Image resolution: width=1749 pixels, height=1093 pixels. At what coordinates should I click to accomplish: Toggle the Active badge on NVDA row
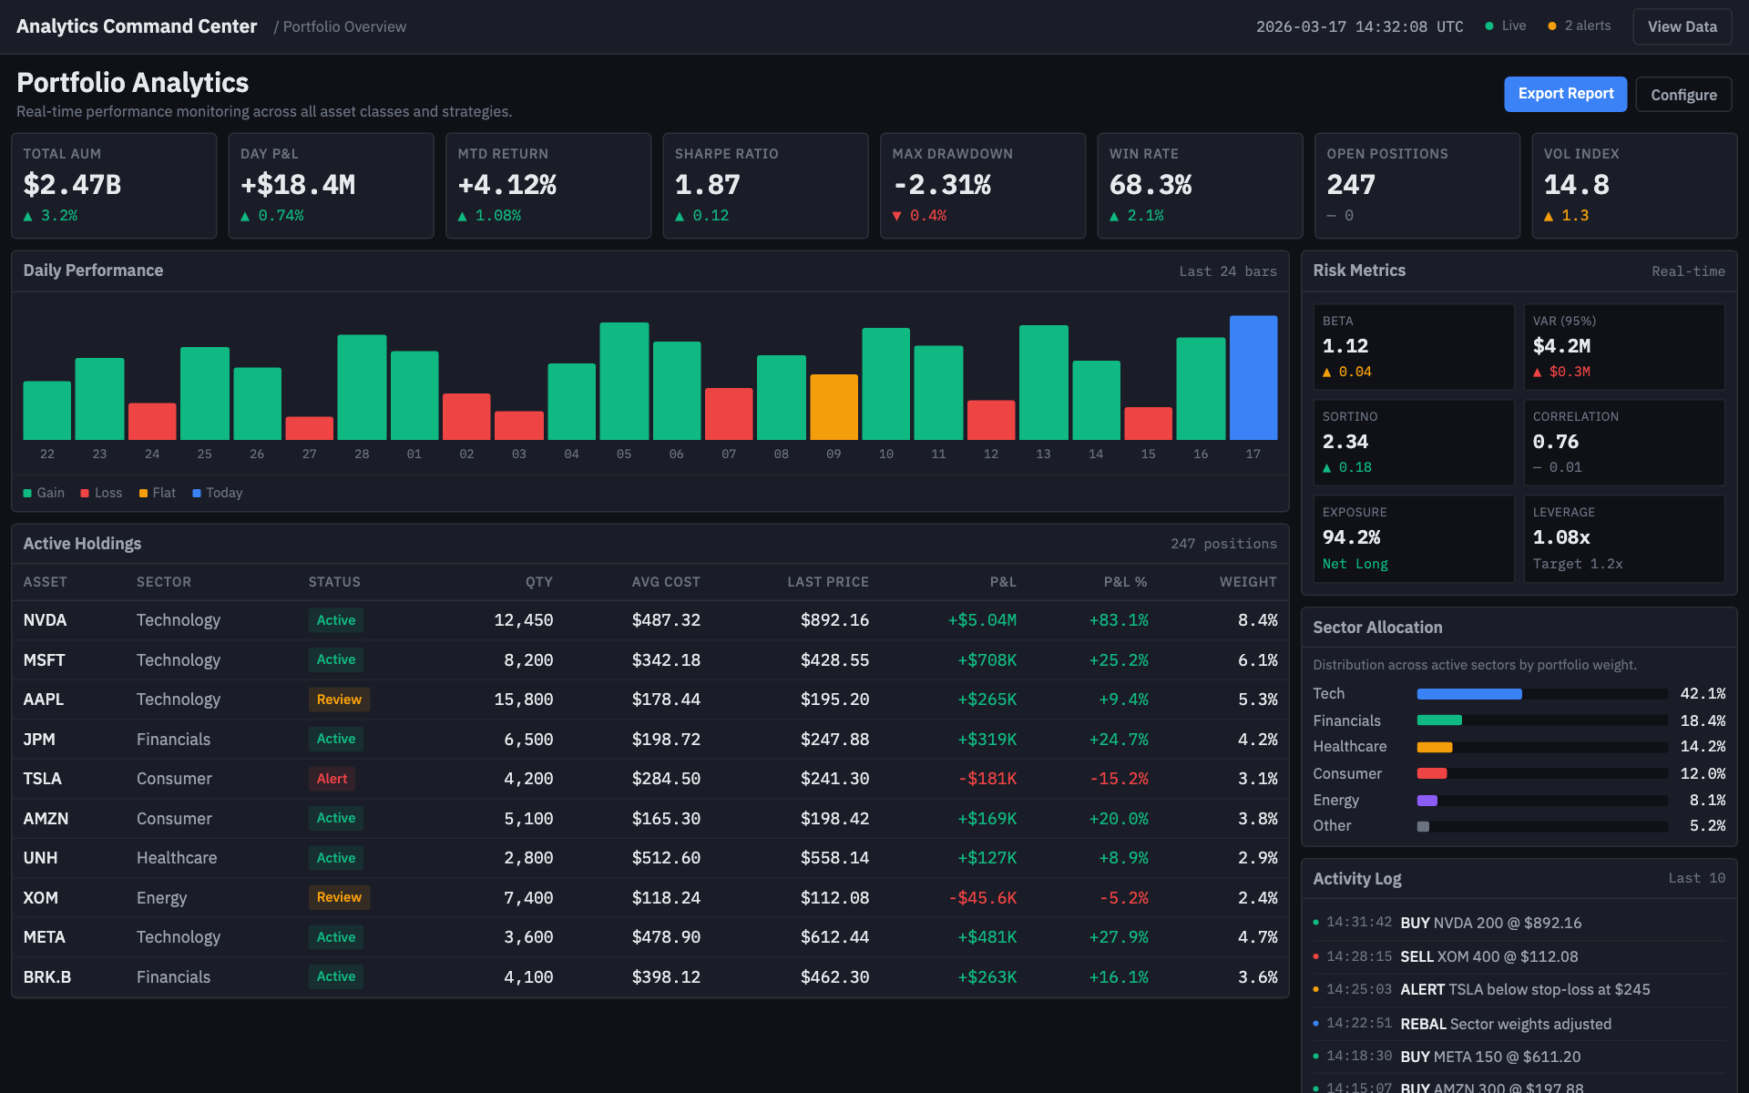(335, 620)
